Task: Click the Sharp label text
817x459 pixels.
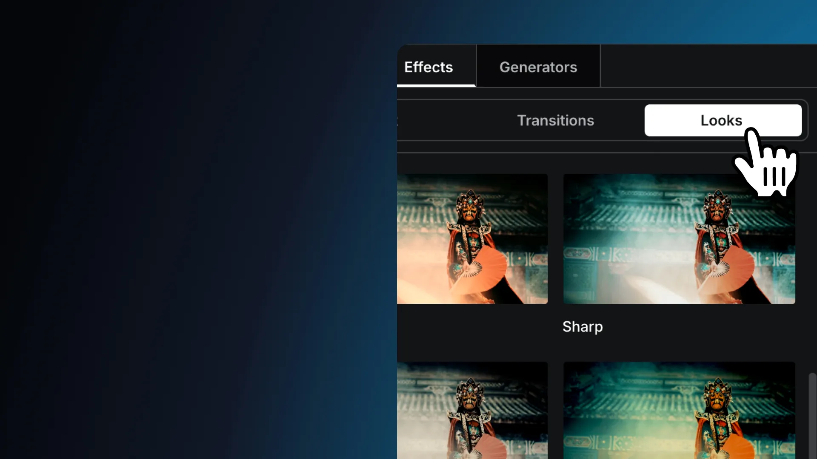Action: (x=583, y=326)
